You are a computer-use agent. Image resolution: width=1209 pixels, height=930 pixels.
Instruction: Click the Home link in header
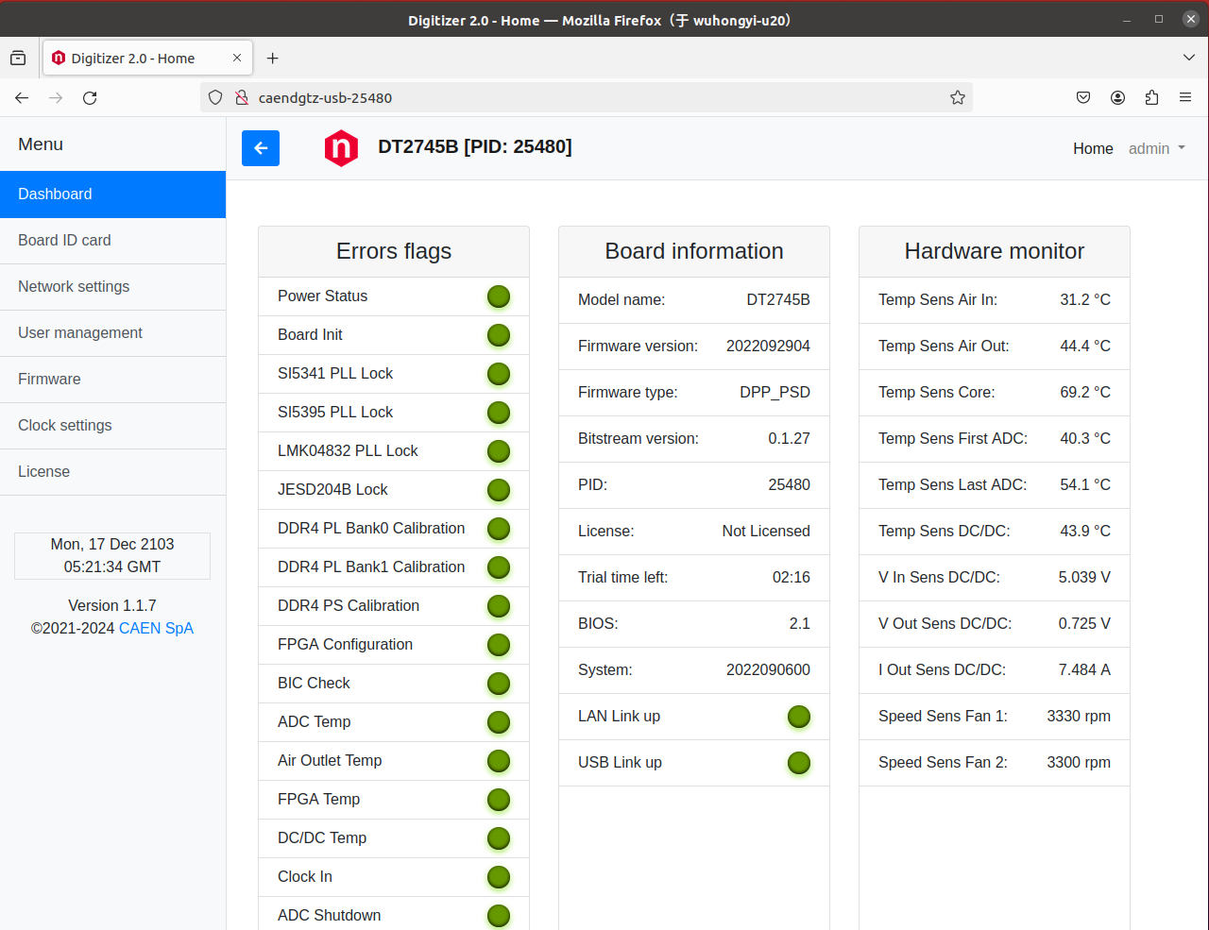coord(1093,148)
